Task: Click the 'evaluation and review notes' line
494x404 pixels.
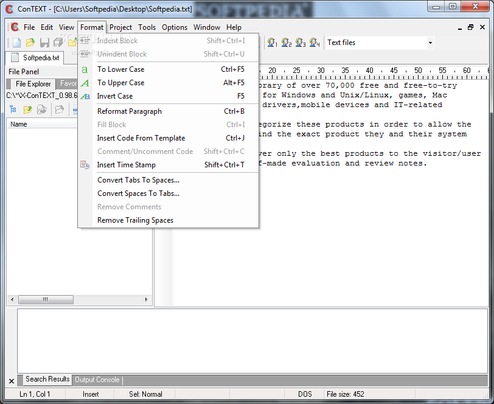Action: click(x=343, y=163)
